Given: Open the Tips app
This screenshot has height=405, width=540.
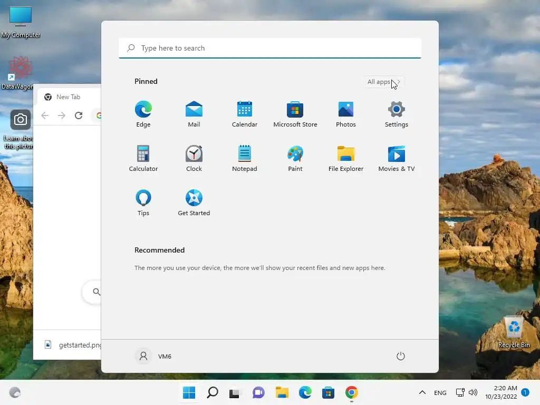Looking at the screenshot, I should pyautogui.click(x=143, y=203).
